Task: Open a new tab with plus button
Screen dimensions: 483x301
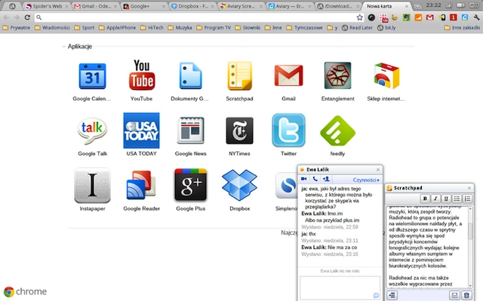Action: coord(417,6)
